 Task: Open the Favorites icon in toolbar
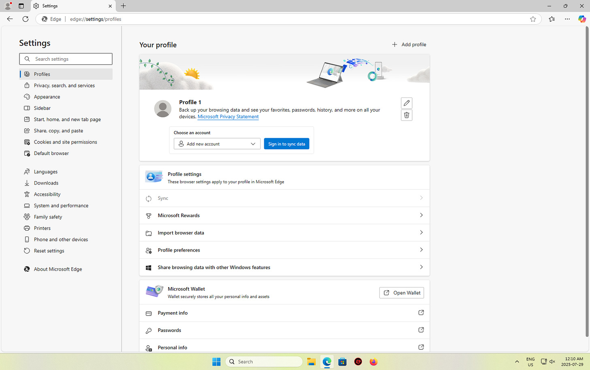(552, 19)
